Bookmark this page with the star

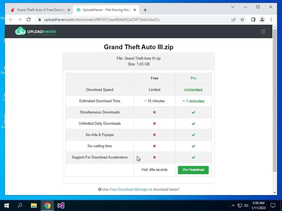(x=242, y=20)
